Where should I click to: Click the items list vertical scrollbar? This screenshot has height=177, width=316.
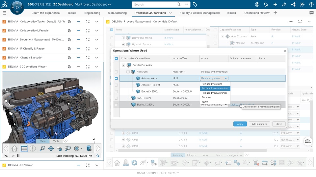point(208,46)
